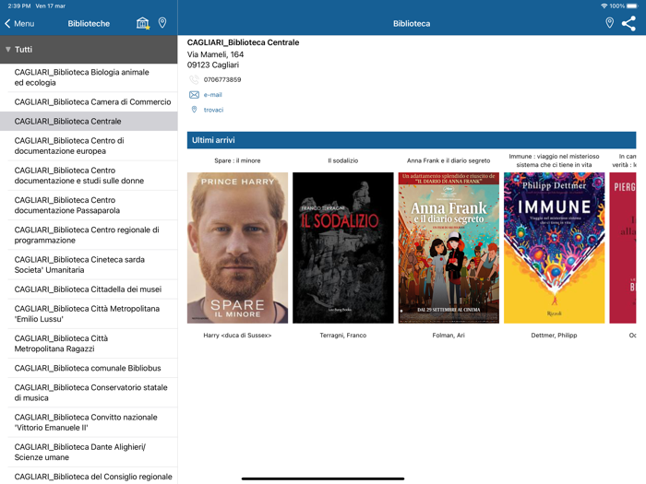Tap title 'Immune : viaggio nel misterioso sistema'

click(554, 160)
